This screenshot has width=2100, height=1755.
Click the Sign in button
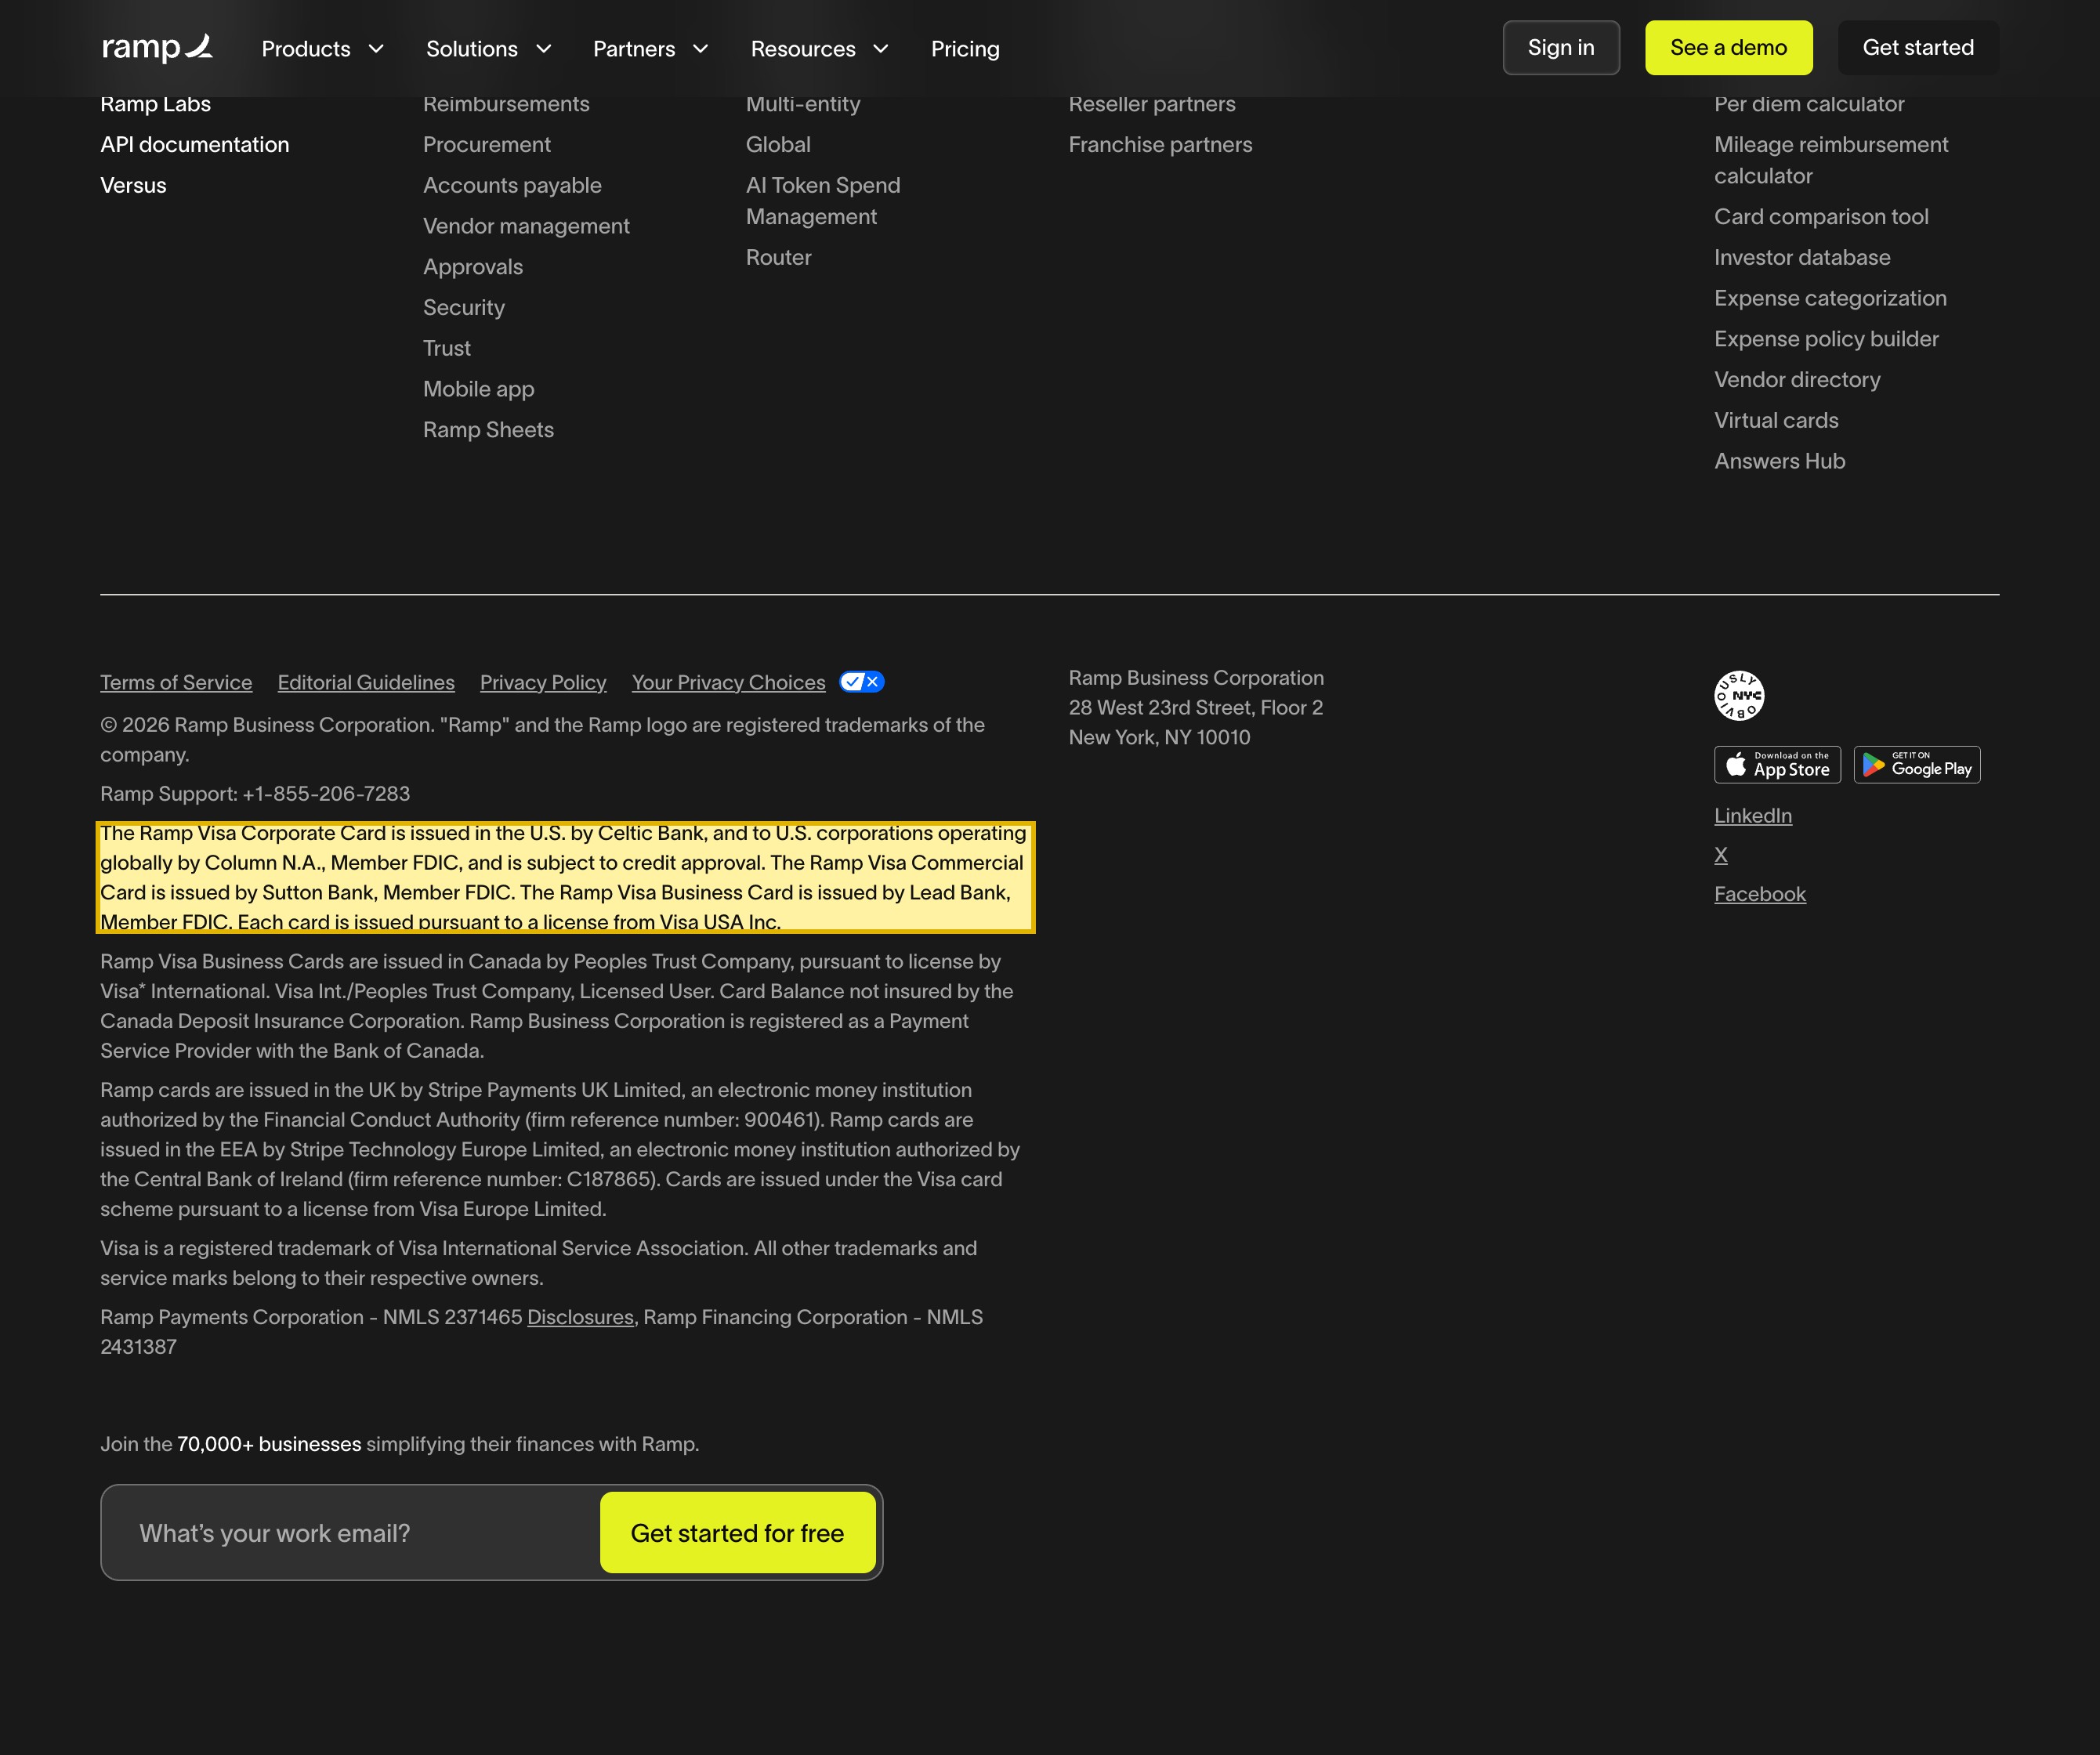tap(1561, 47)
